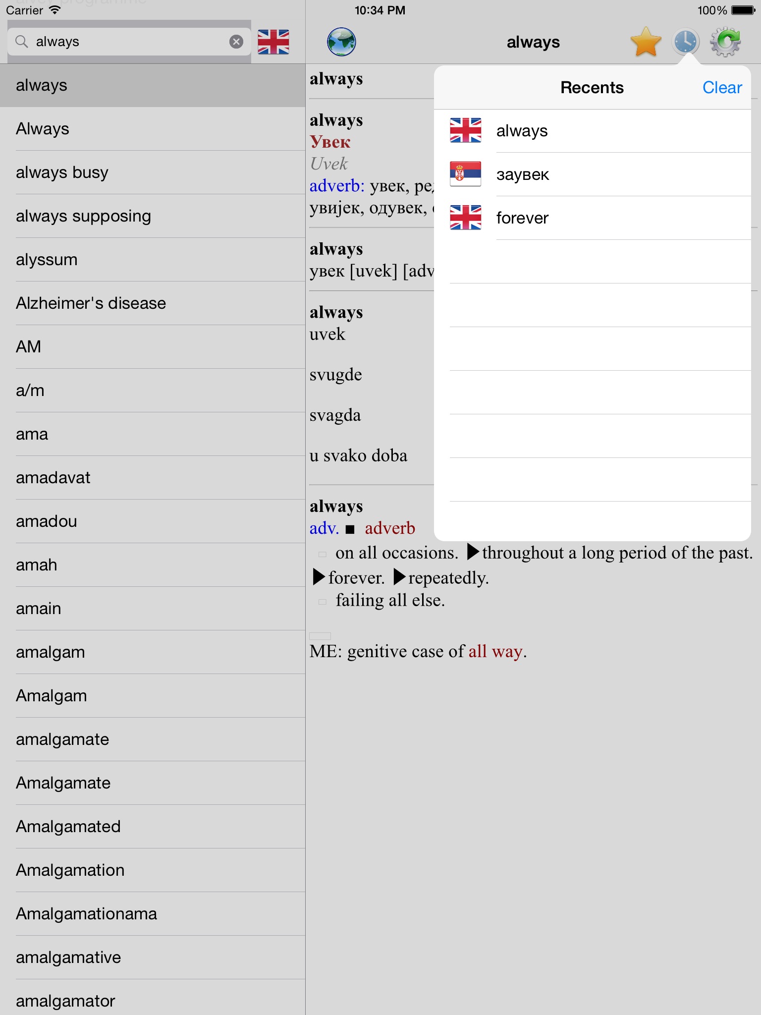The height and width of the screenshot is (1015, 761).
Task: Tap the battery indicator in status bar
Action: point(743,10)
